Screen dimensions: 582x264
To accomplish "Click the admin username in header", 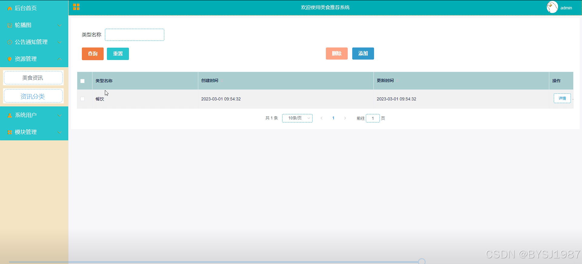I will (x=566, y=8).
